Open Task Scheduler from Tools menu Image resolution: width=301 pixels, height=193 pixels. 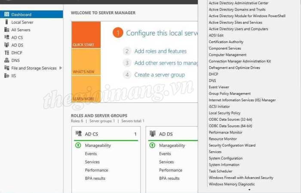[x=221, y=171]
